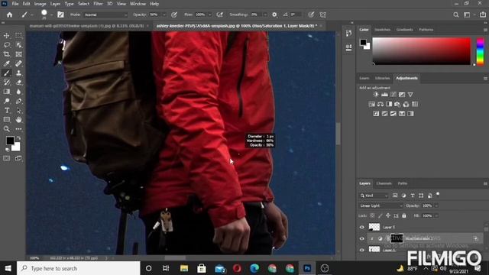Open the Image menu
Screen dimensions: 489x275
pyautogui.click(x=40, y=4)
